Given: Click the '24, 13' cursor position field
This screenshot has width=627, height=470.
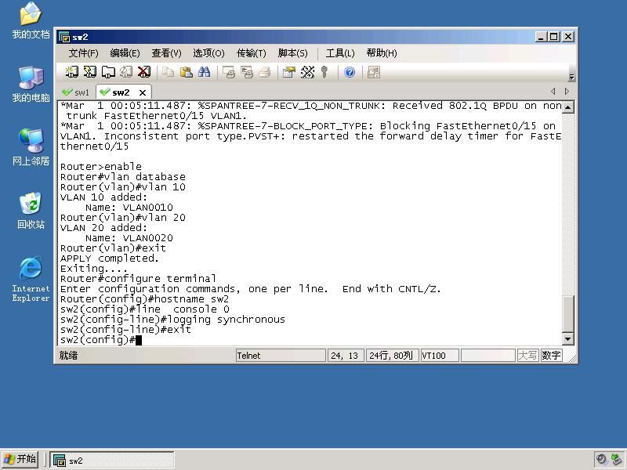Looking at the screenshot, I should [345, 356].
